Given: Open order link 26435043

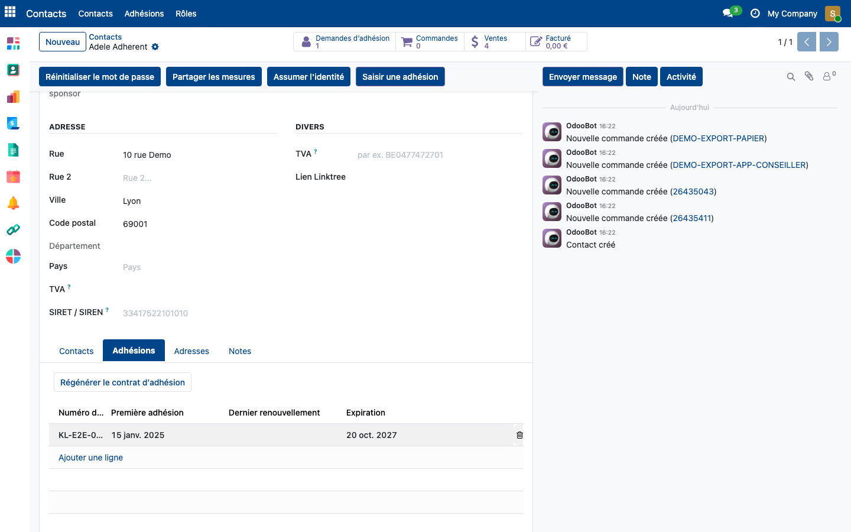Looking at the screenshot, I should tap(693, 192).
